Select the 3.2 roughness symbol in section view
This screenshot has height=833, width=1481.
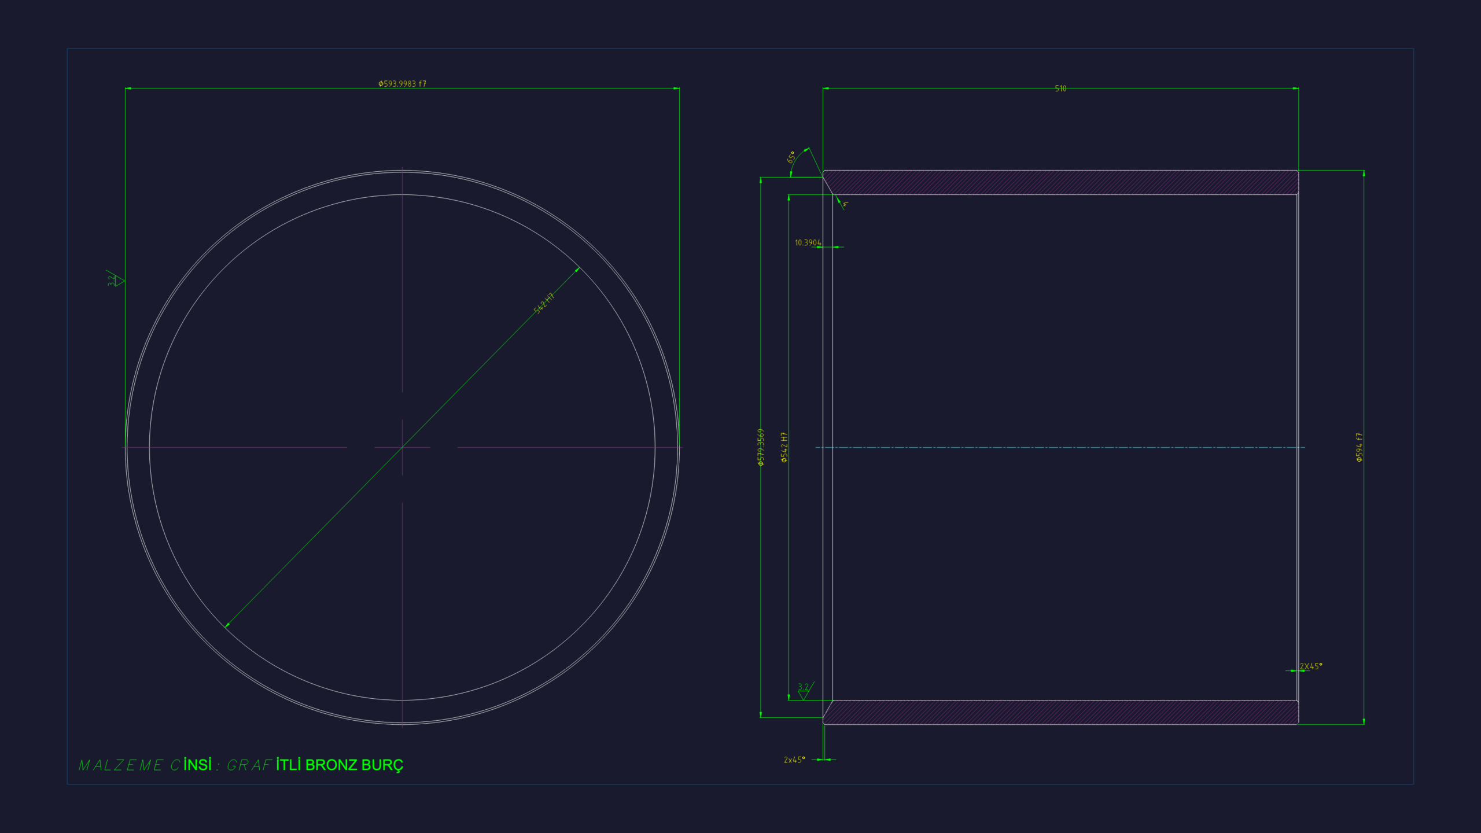pyautogui.click(x=805, y=690)
